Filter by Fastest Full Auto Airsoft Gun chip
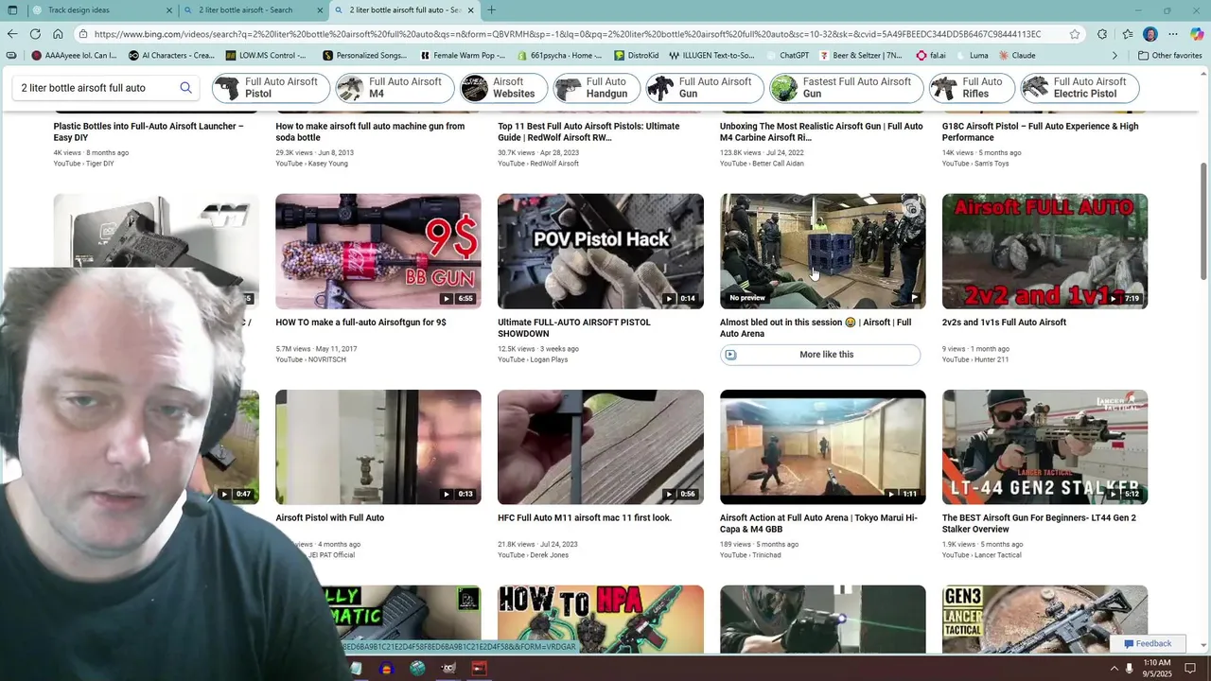Image resolution: width=1211 pixels, height=681 pixels. coord(846,88)
